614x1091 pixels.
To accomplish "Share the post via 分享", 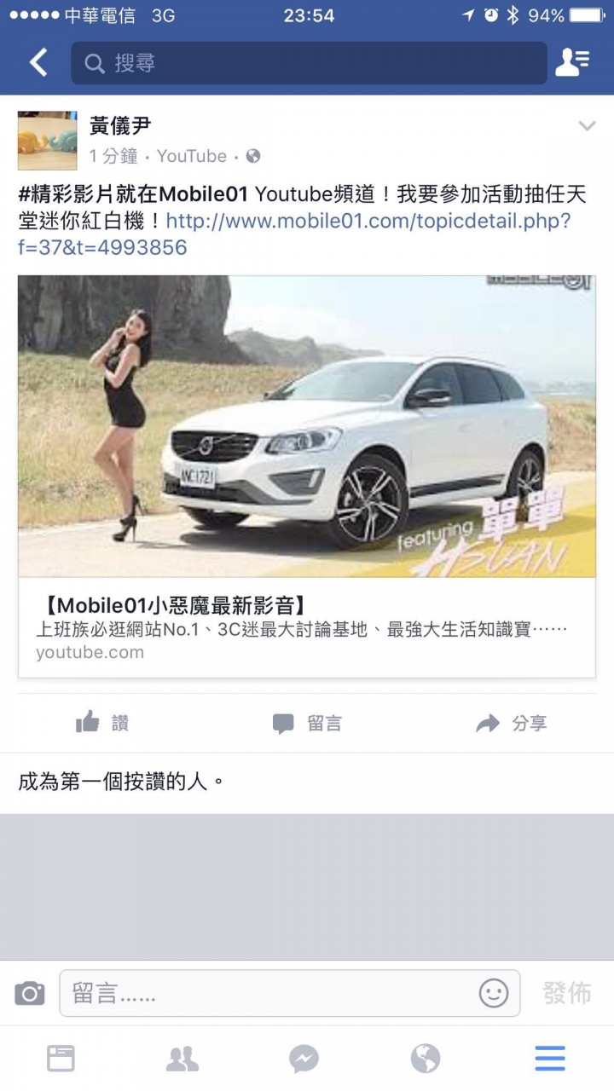I will click(x=512, y=724).
